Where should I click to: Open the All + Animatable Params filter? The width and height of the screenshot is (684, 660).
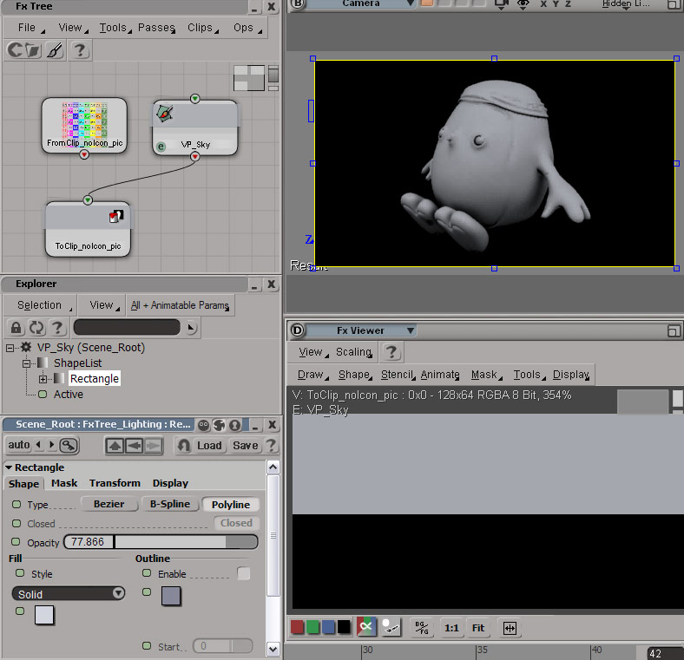coord(181,305)
